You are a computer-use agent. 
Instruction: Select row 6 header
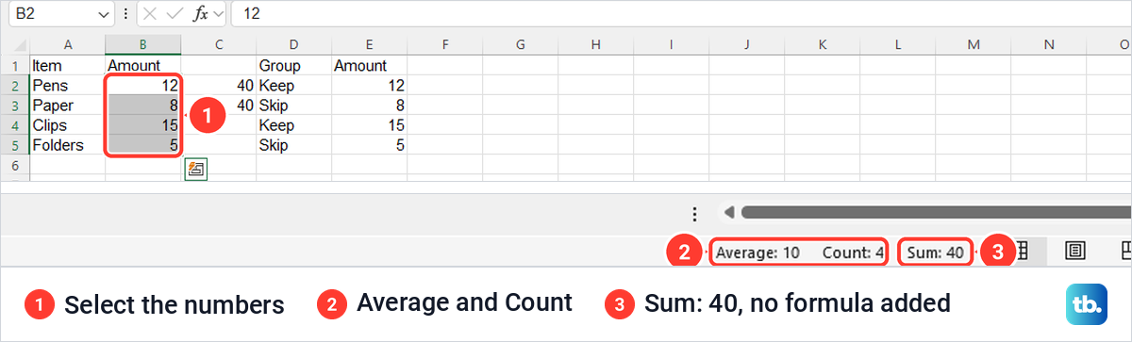point(15,165)
